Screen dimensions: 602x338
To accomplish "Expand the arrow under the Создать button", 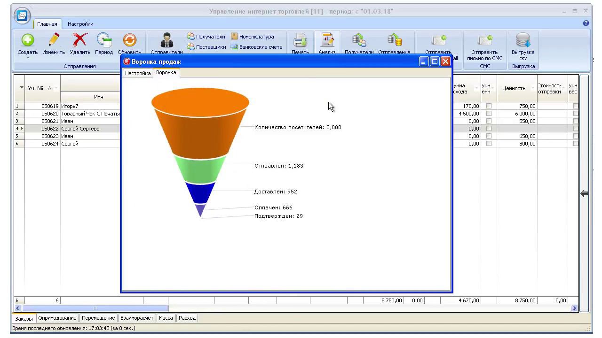I will click(x=28, y=58).
